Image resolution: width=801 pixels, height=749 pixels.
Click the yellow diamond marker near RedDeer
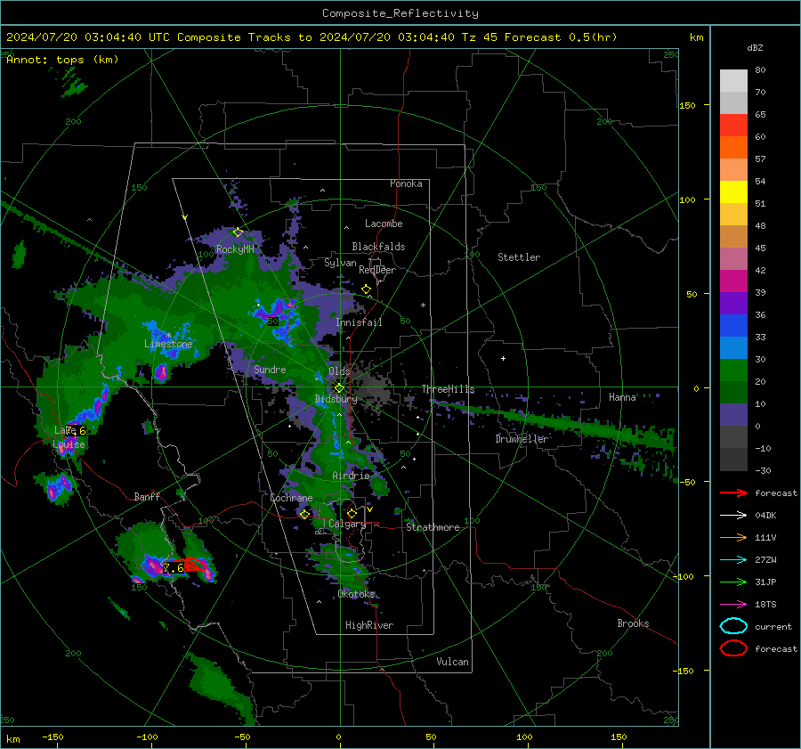366,289
